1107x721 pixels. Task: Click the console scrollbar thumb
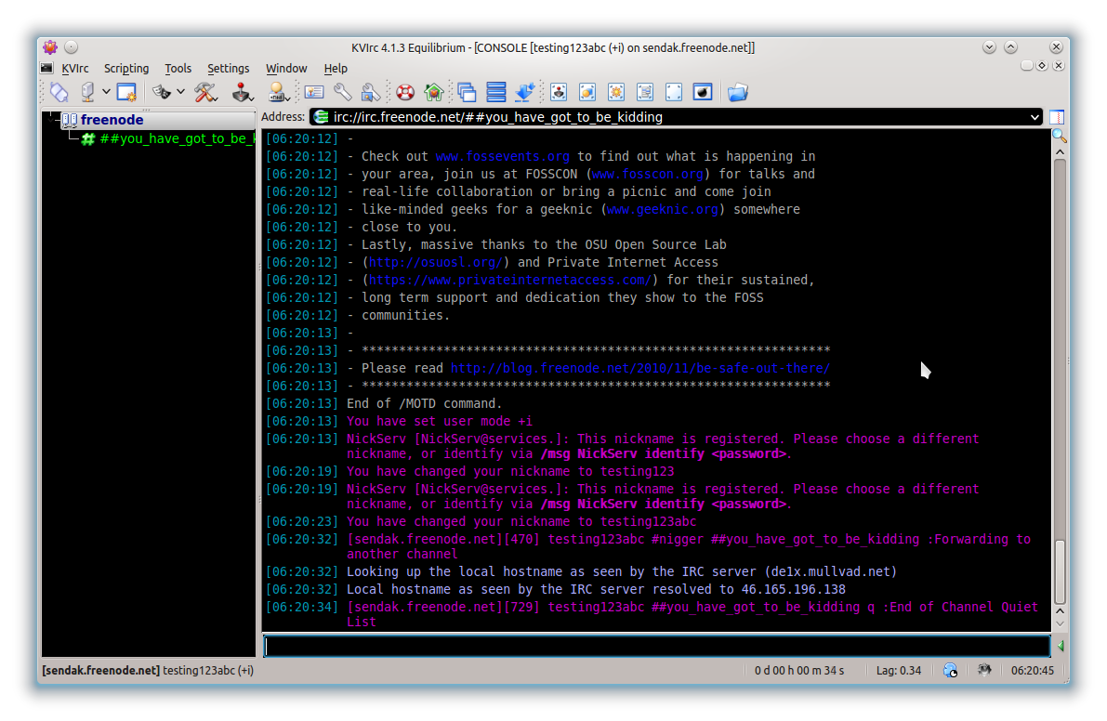tap(1060, 572)
